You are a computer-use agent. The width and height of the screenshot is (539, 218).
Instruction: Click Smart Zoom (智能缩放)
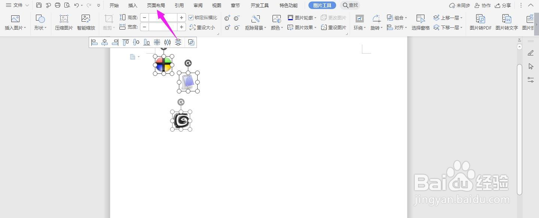click(86, 22)
